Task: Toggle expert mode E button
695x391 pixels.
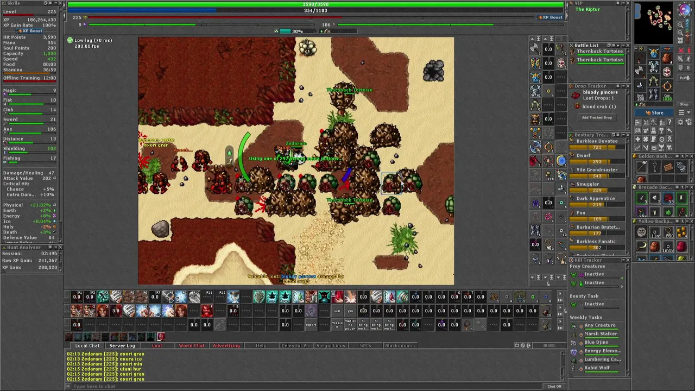Action: [688, 68]
